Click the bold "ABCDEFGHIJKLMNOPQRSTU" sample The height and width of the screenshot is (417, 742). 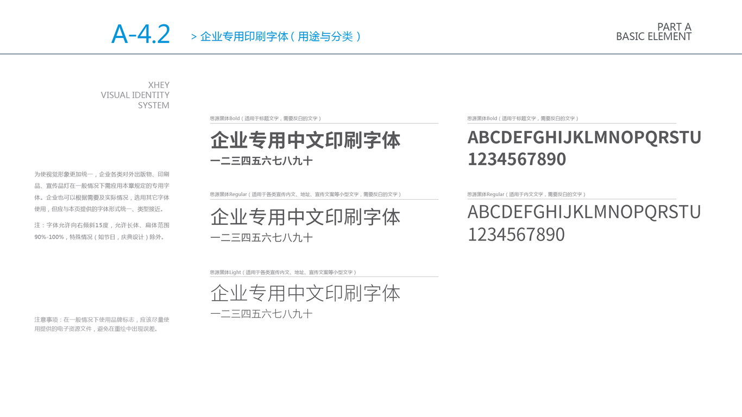(584, 137)
